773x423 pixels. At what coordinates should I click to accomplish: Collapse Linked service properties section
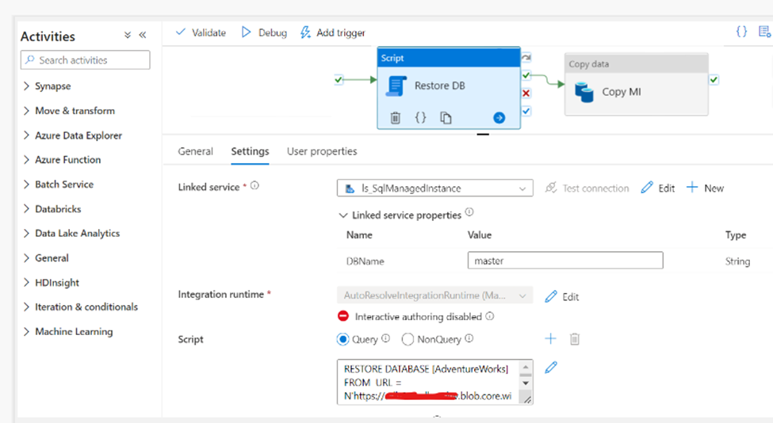pyautogui.click(x=343, y=215)
